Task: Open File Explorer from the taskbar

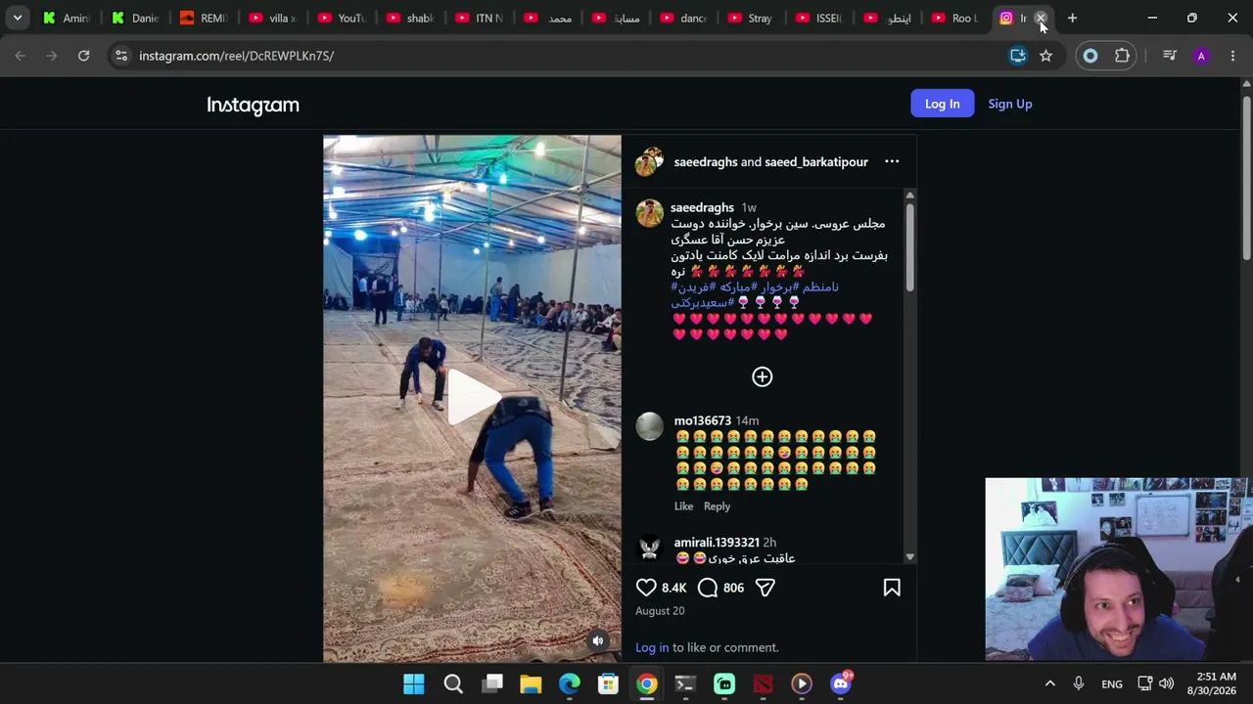Action: tap(531, 684)
